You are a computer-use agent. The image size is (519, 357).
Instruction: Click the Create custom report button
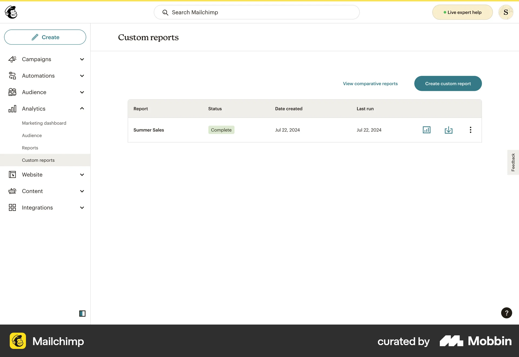[448, 83]
